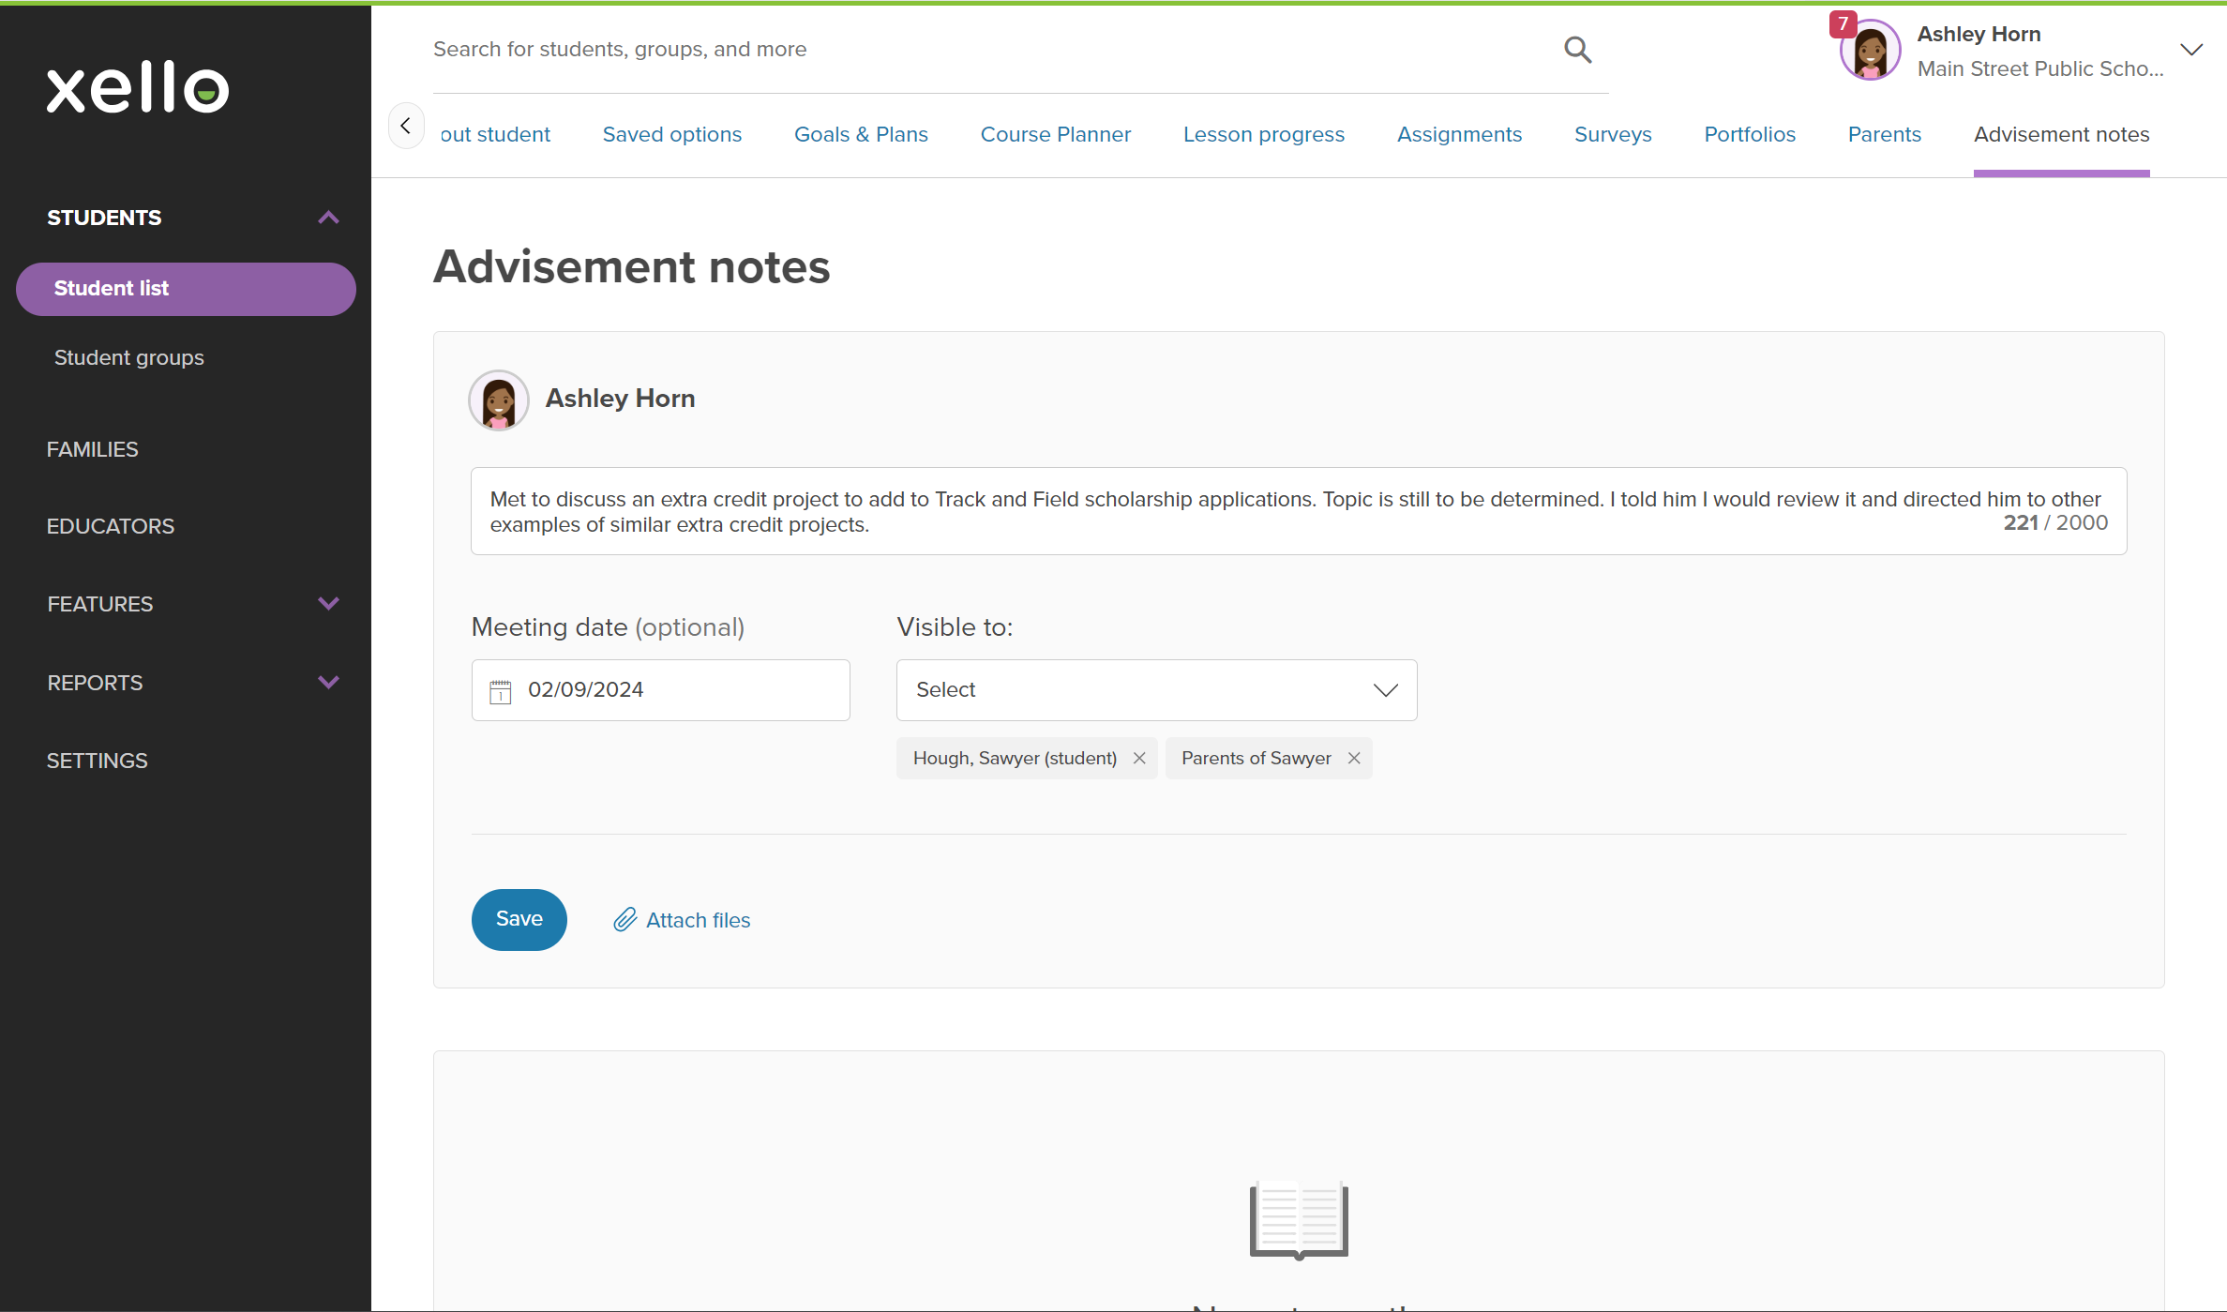Viewport: 2227px width, 1312px height.
Task: Go to the Assignments tab
Action: (1459, 134)
